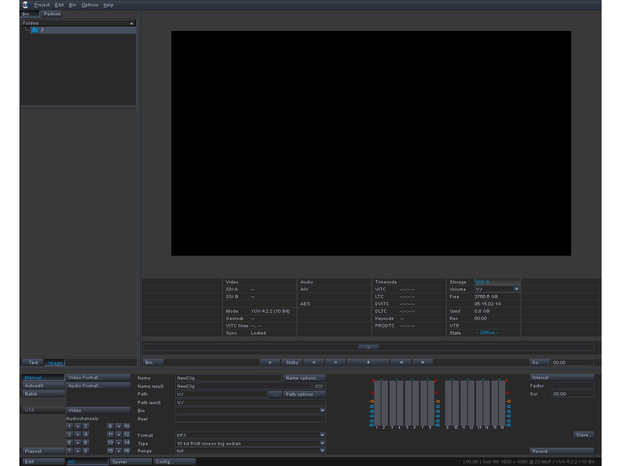
Task: Click the root folder icon
Action: coord(35,30)
